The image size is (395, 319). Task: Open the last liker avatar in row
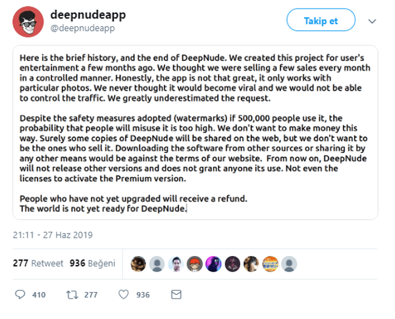click(289, 264)
